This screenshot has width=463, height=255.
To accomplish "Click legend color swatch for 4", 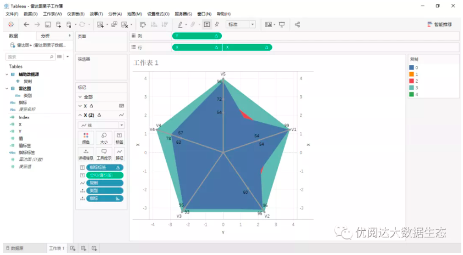I will [x=411, y=95].
